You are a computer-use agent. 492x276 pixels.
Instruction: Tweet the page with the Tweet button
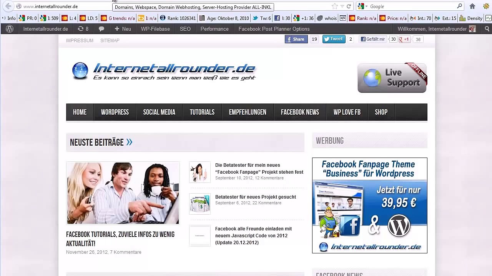(334, 39)
